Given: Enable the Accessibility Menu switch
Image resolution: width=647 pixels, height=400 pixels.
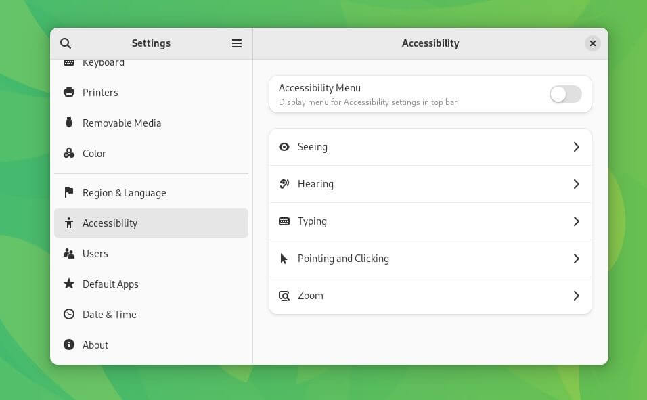Looking at the screenshot, I should pos(565,94).
